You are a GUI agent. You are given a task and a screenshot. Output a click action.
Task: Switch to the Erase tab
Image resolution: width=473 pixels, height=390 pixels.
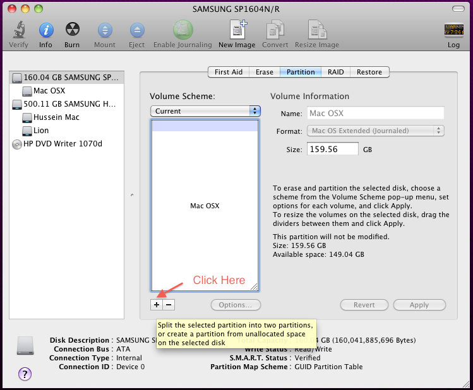coord(265,72)
